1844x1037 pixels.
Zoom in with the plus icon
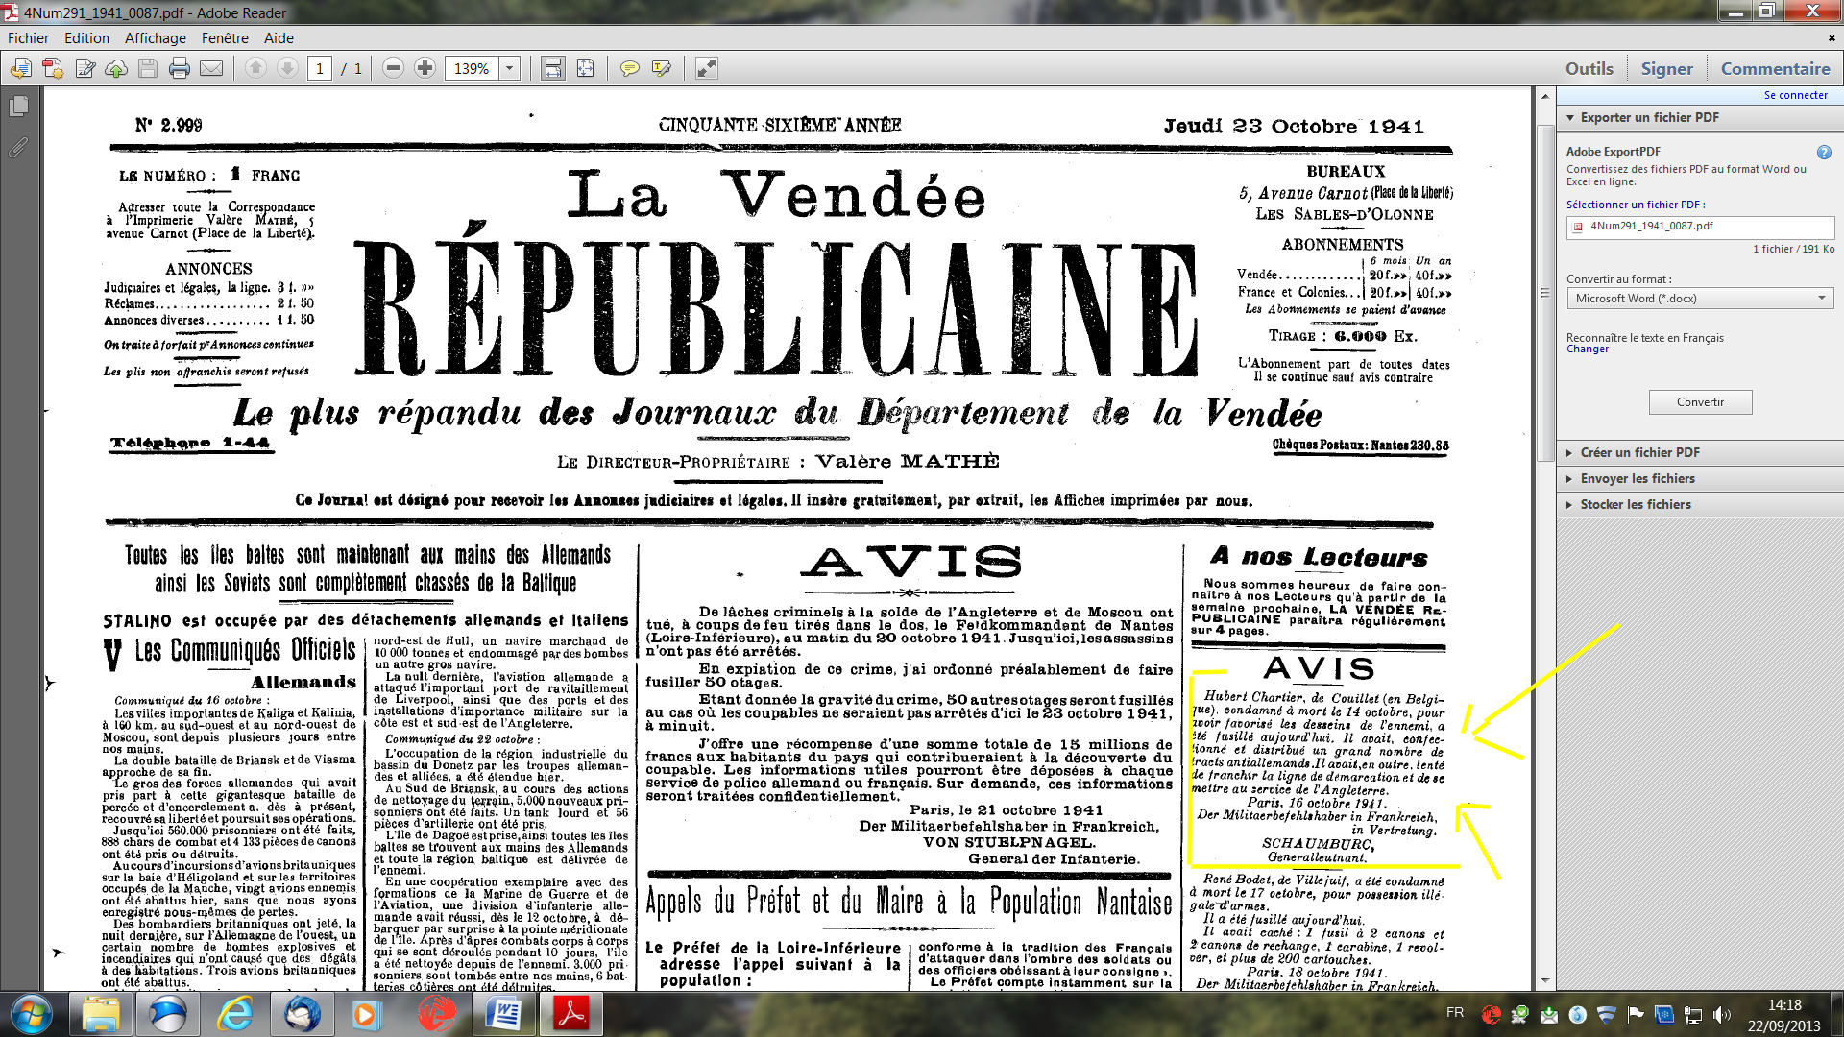[425, 68]
